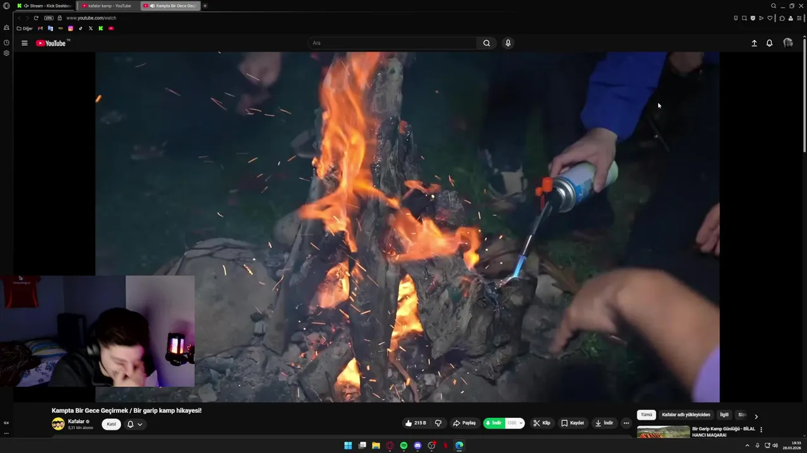The width and height of the screenshot is (807, 453).
Task: Click the green İndir download button
Action: click(494, 423)
